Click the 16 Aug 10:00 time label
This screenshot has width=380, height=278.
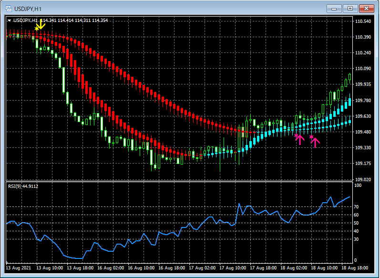(141, 268)
